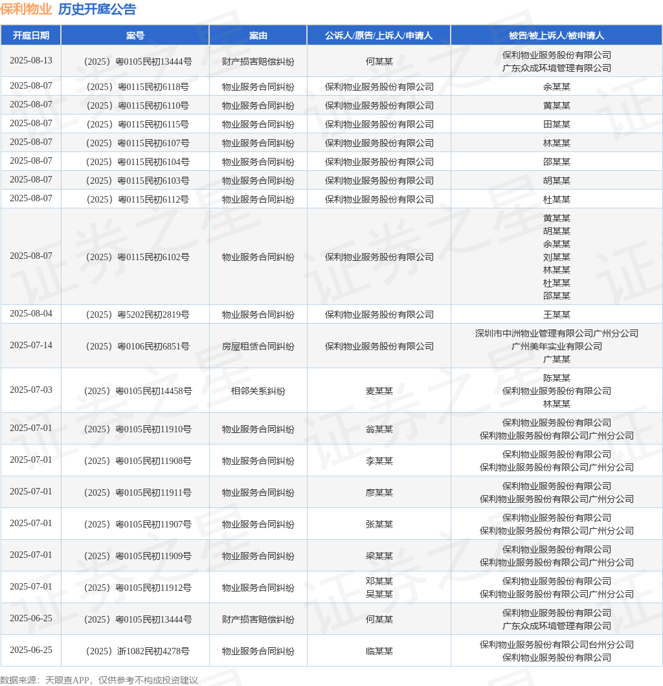
Task: Click plaintiff 吴某某
Action: click(x=379, y=595)
